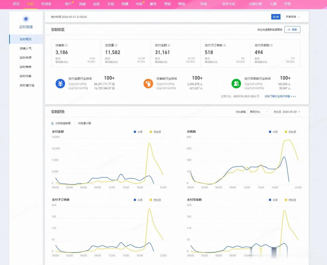Open the 人群 top menu item
Viewport: 327px width, 265px height.
tap(273, 4)
